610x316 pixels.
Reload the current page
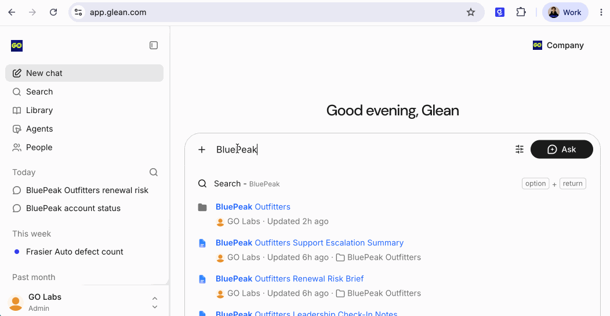(53, 12)
